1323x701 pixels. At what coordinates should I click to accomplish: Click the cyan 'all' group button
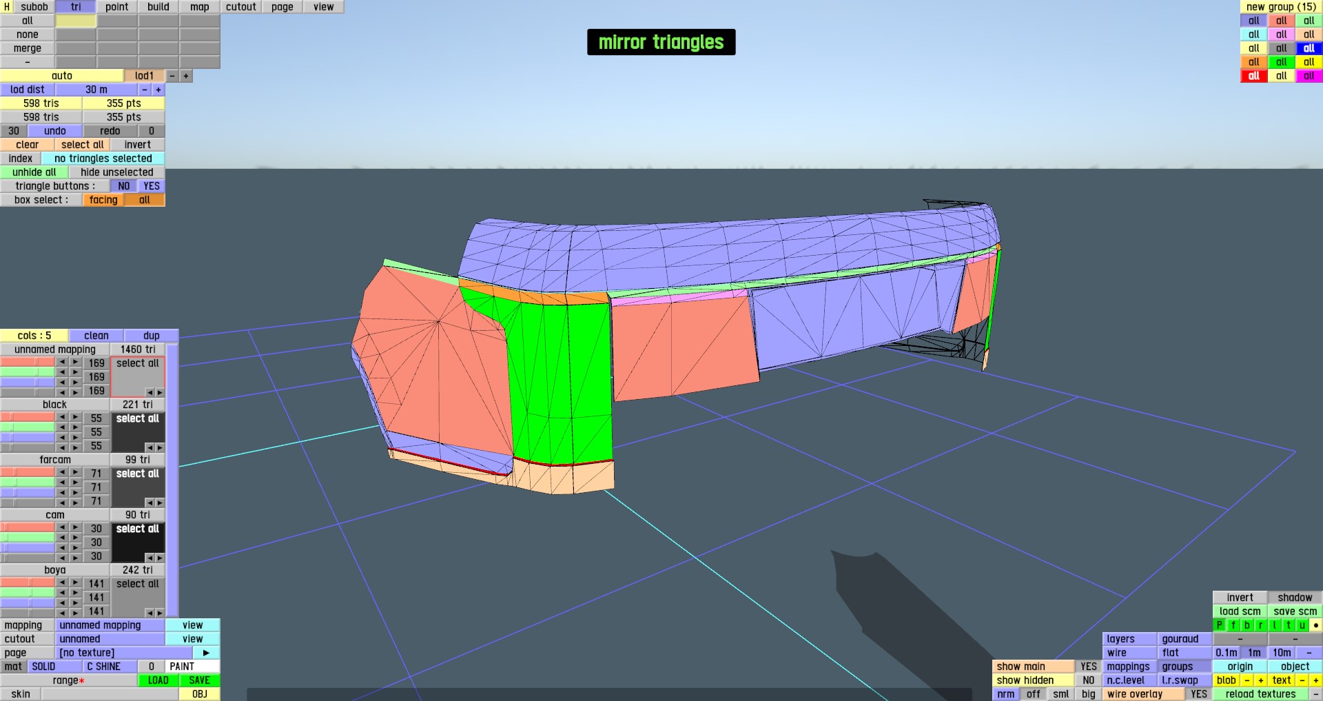tap(1254, 34)
